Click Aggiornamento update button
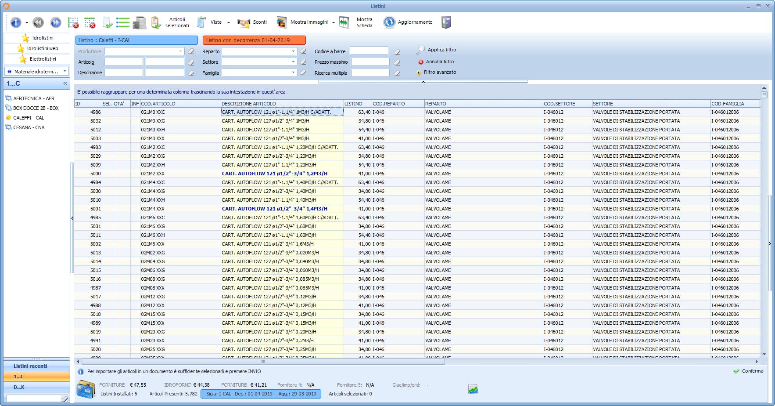Image resolution: width=775 pixels, height=406 pixels. [x=408, y=22]
